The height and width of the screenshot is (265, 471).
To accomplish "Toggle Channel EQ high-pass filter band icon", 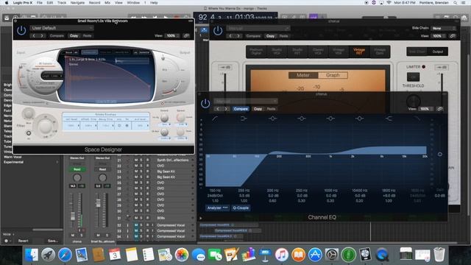I will tap(214, 119).
